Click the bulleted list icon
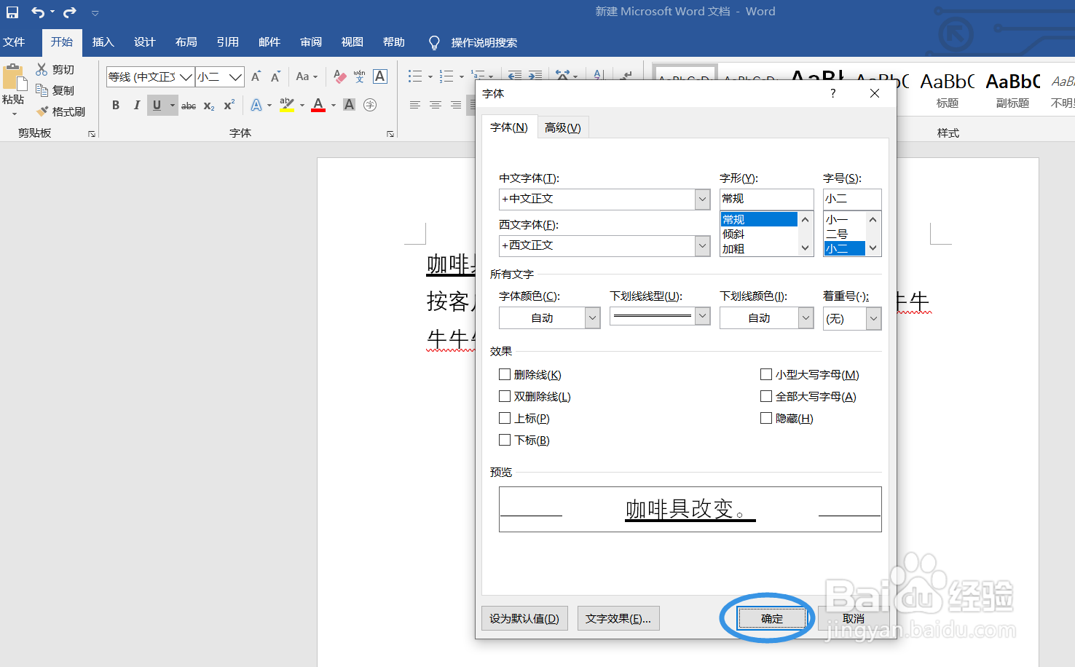 click(415, 76)
